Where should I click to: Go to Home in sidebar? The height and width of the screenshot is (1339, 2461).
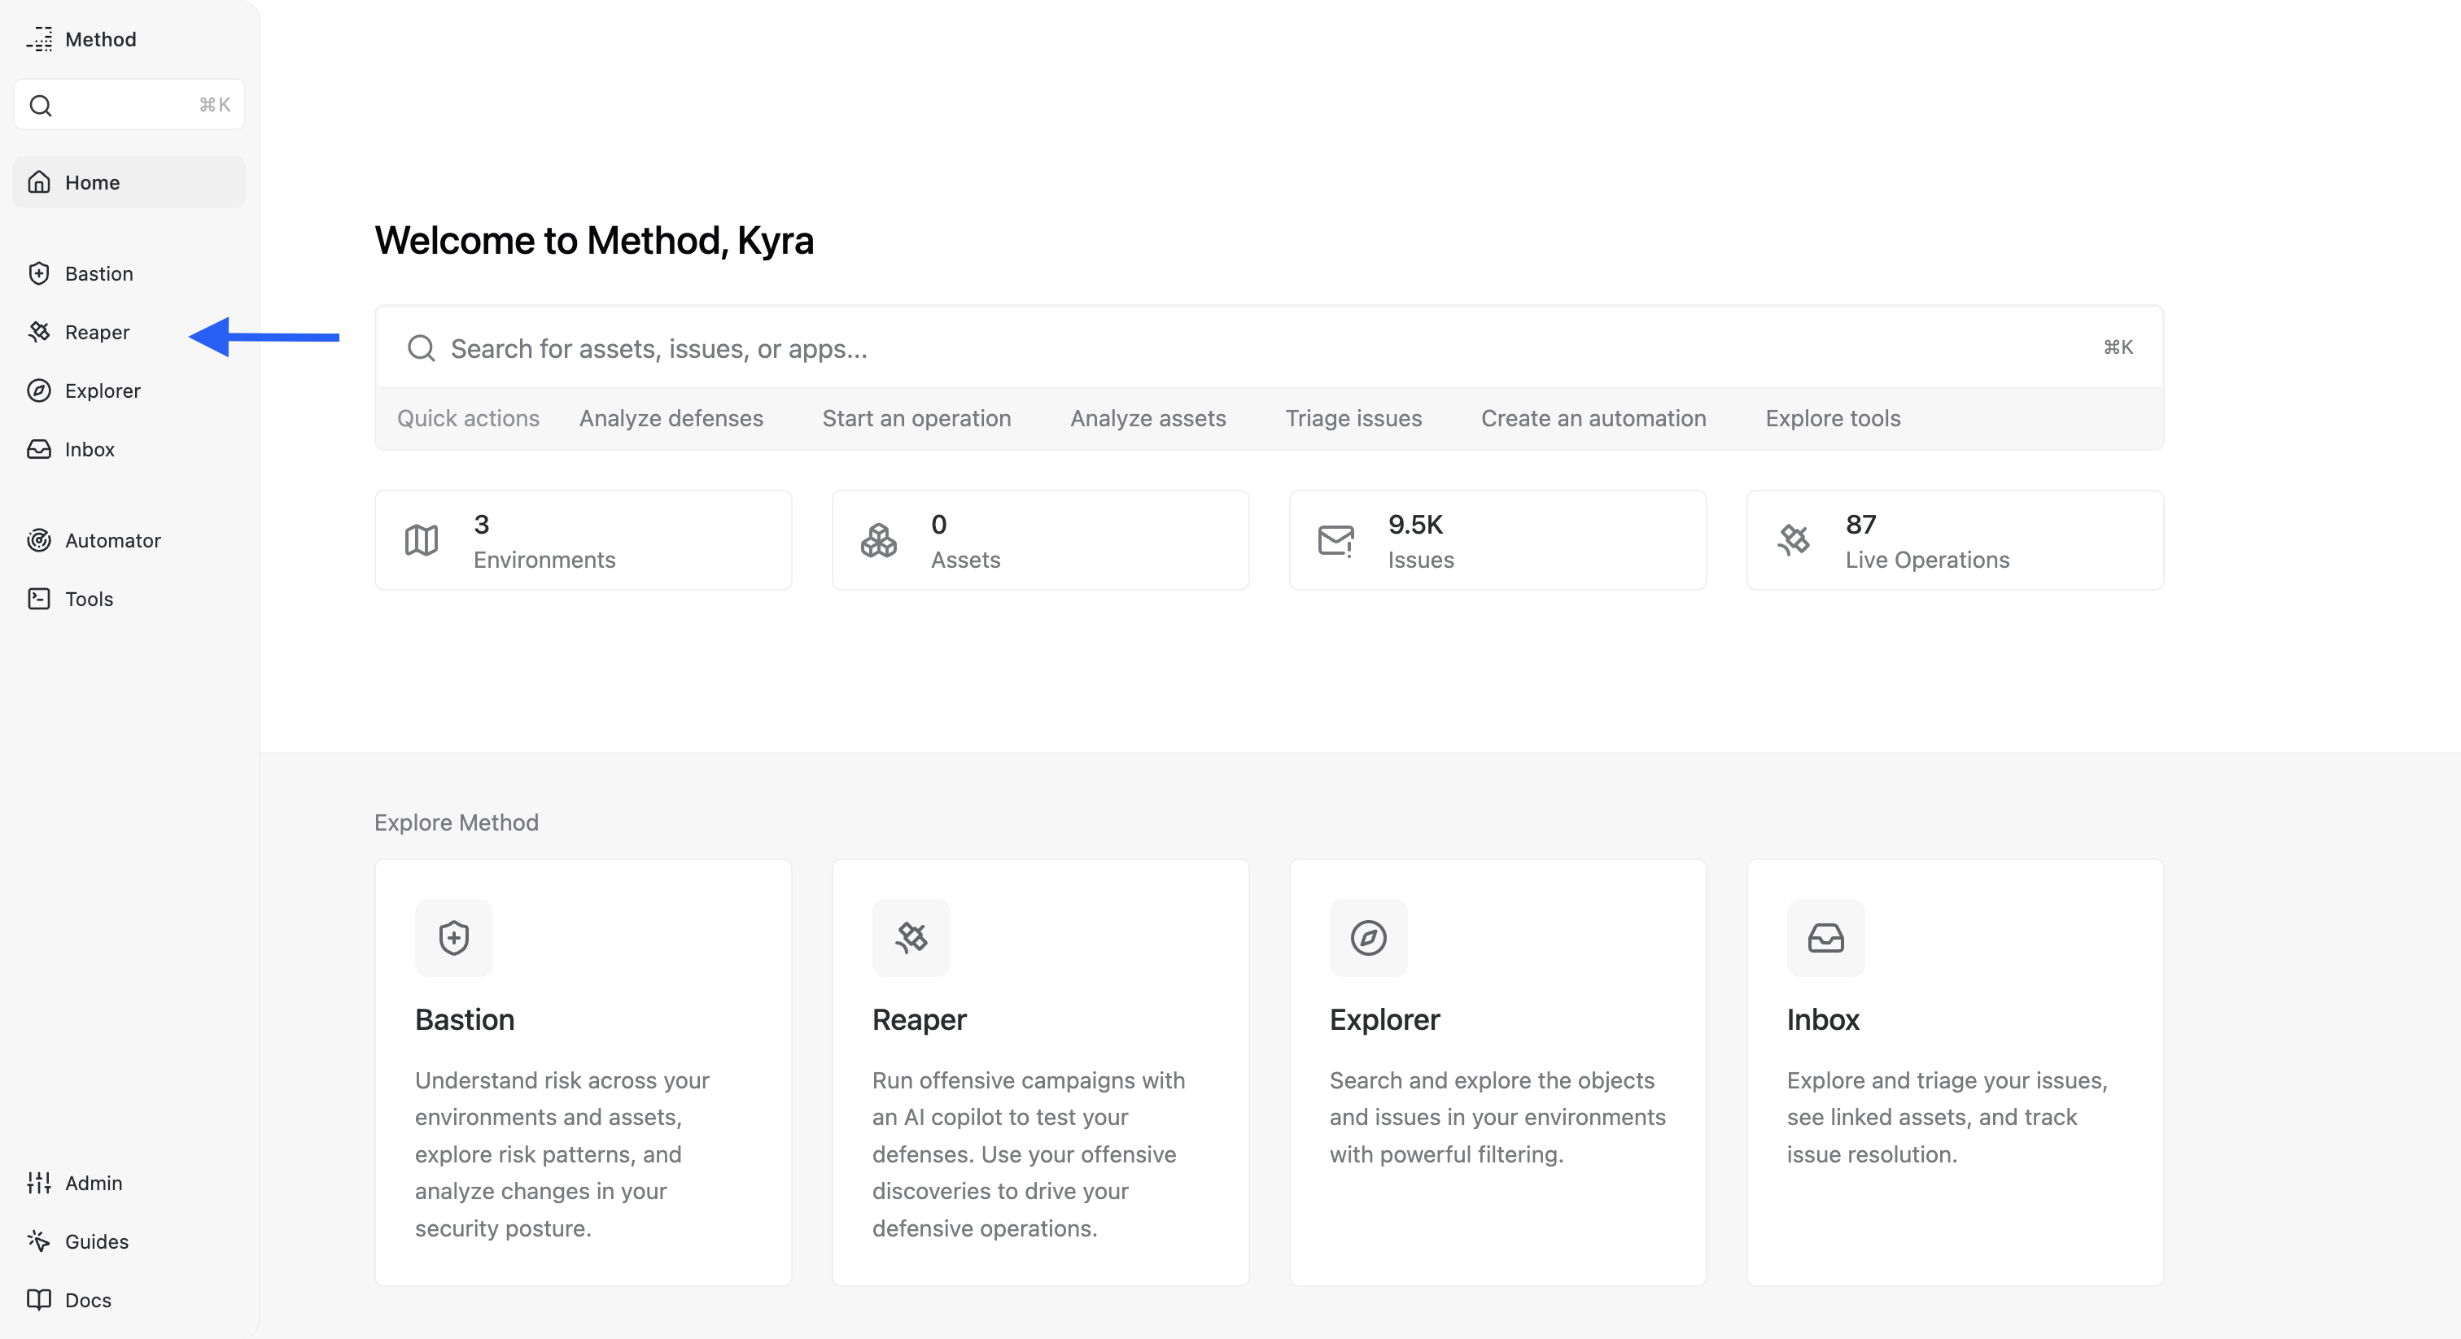pyautogui.click(x=92, y=182)
